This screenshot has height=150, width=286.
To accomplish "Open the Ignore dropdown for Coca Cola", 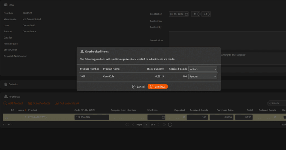I will pos(203,76).
